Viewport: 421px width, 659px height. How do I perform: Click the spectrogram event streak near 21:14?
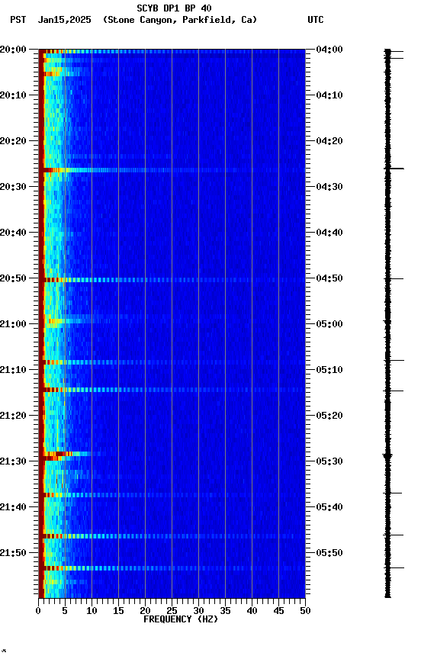coord(172,390)
